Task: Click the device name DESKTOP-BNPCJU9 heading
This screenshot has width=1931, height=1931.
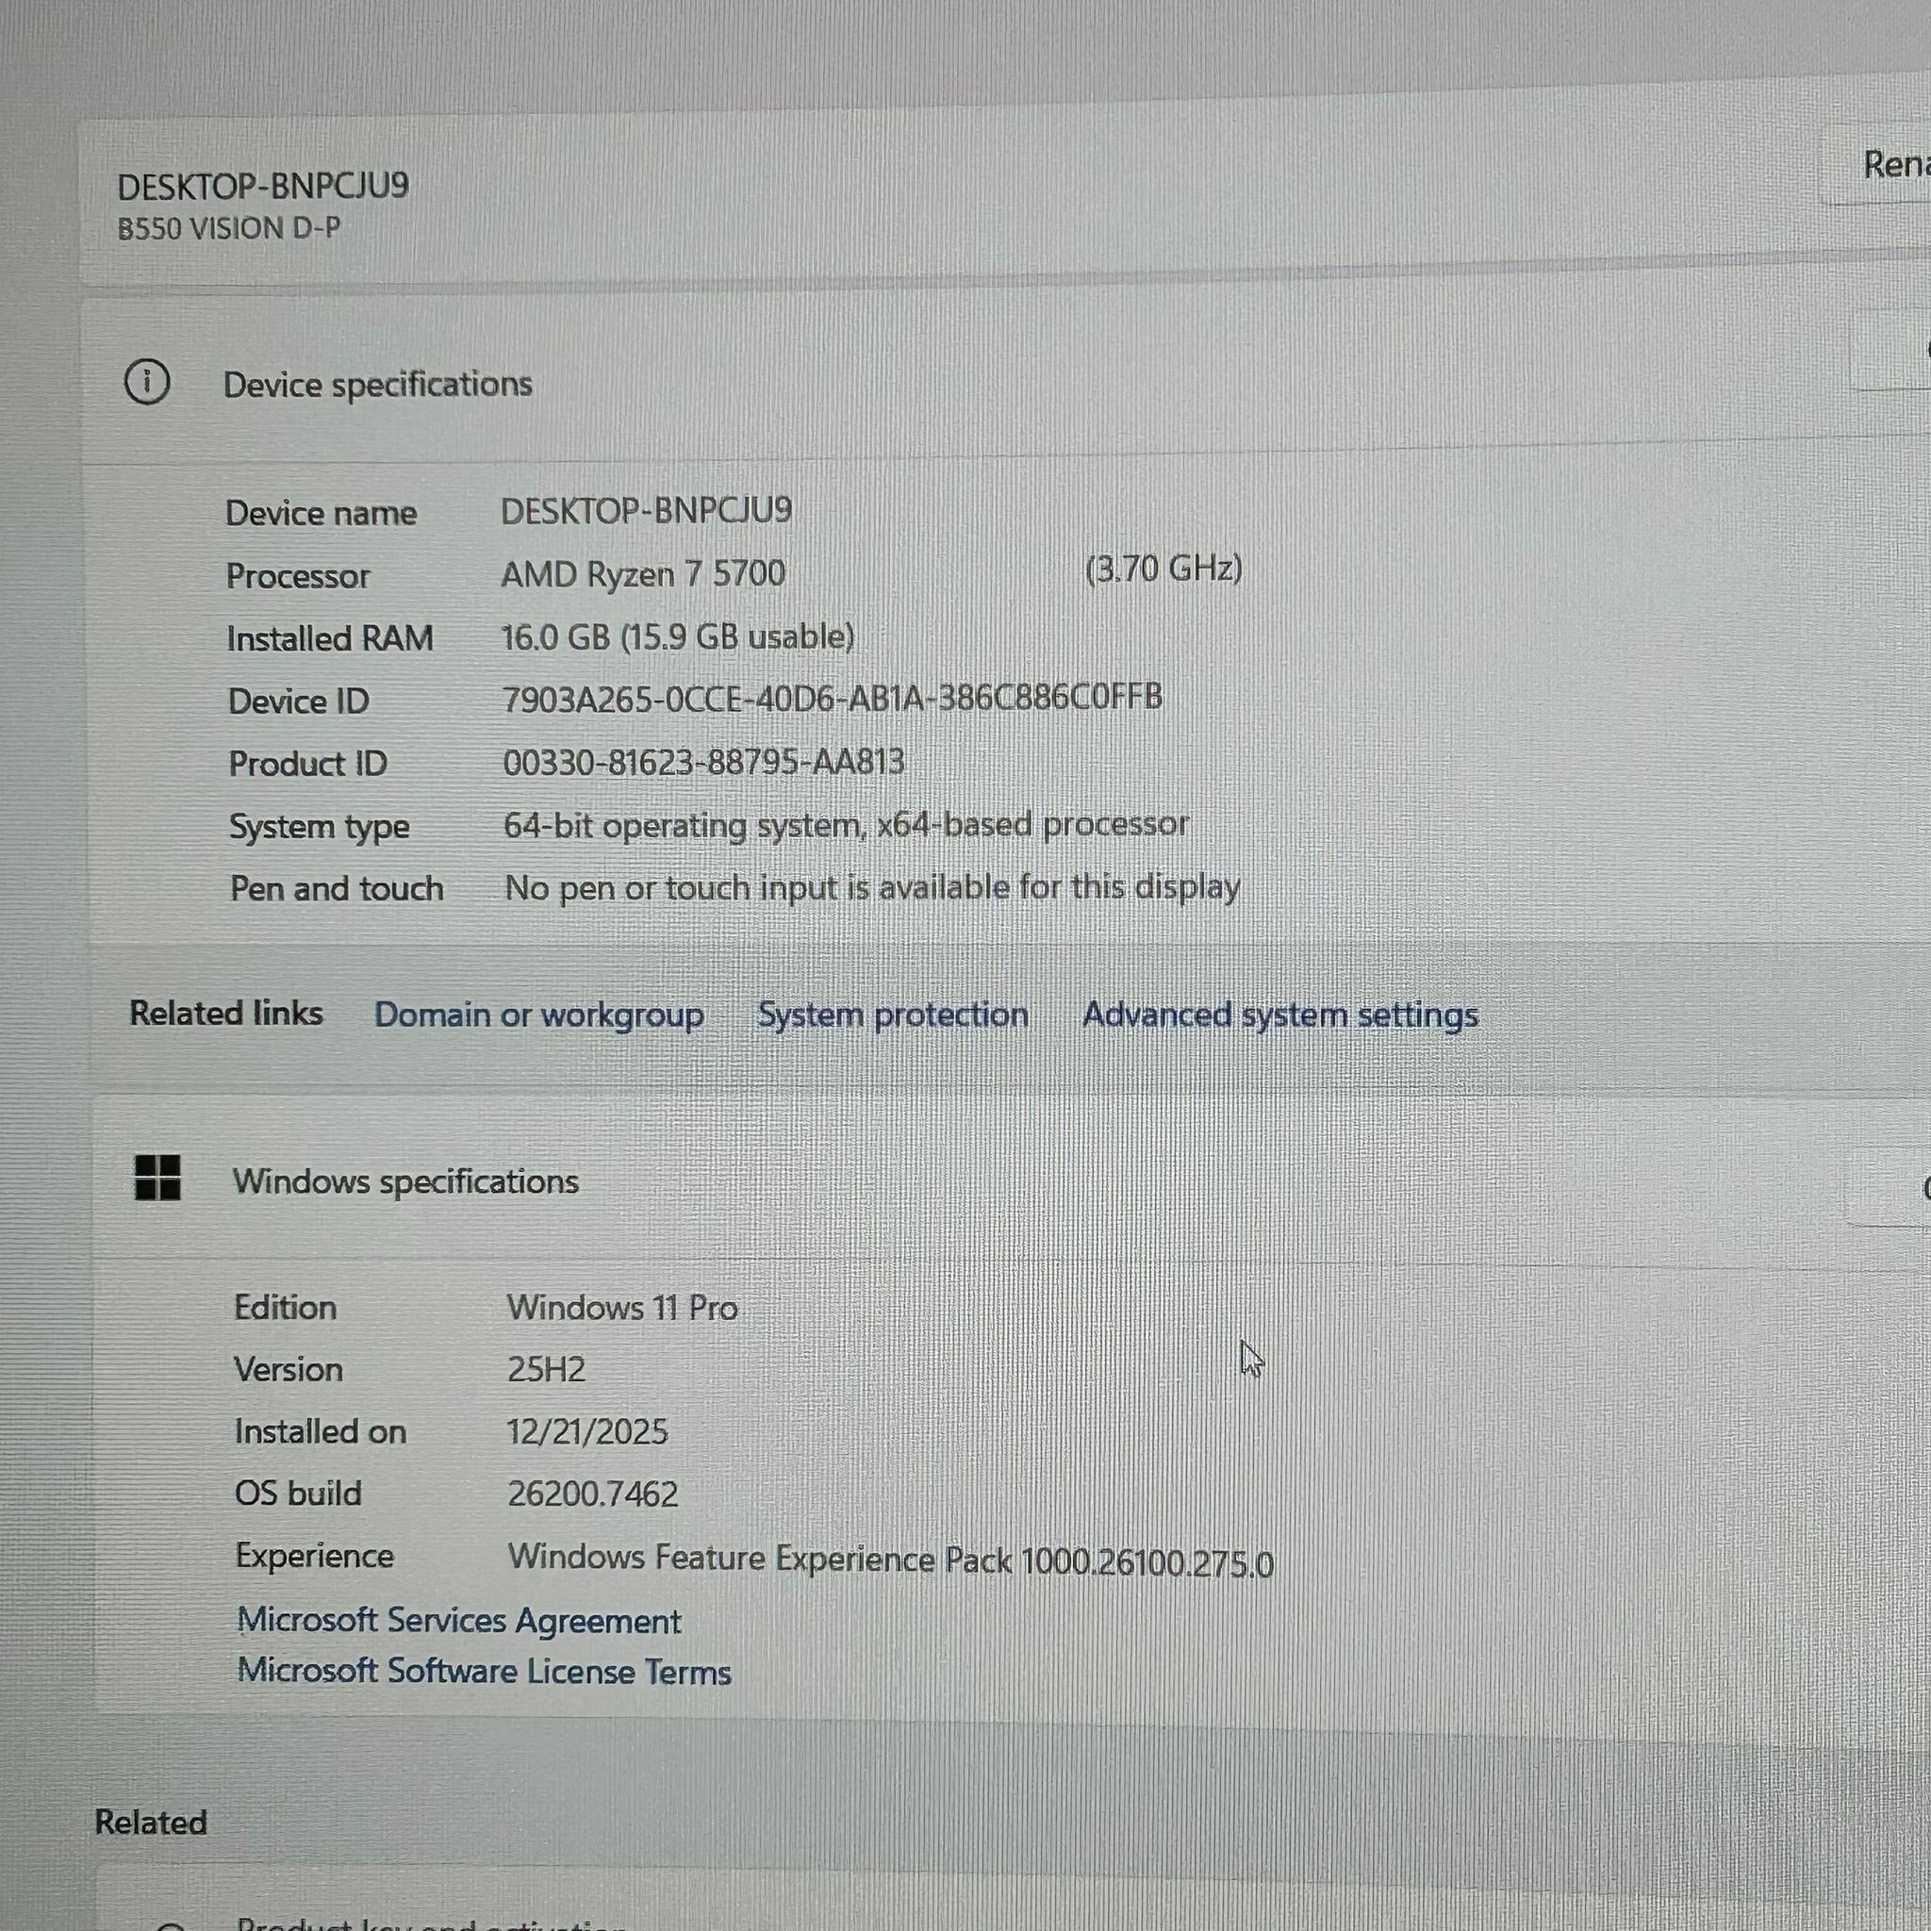Action: (263, 184)
